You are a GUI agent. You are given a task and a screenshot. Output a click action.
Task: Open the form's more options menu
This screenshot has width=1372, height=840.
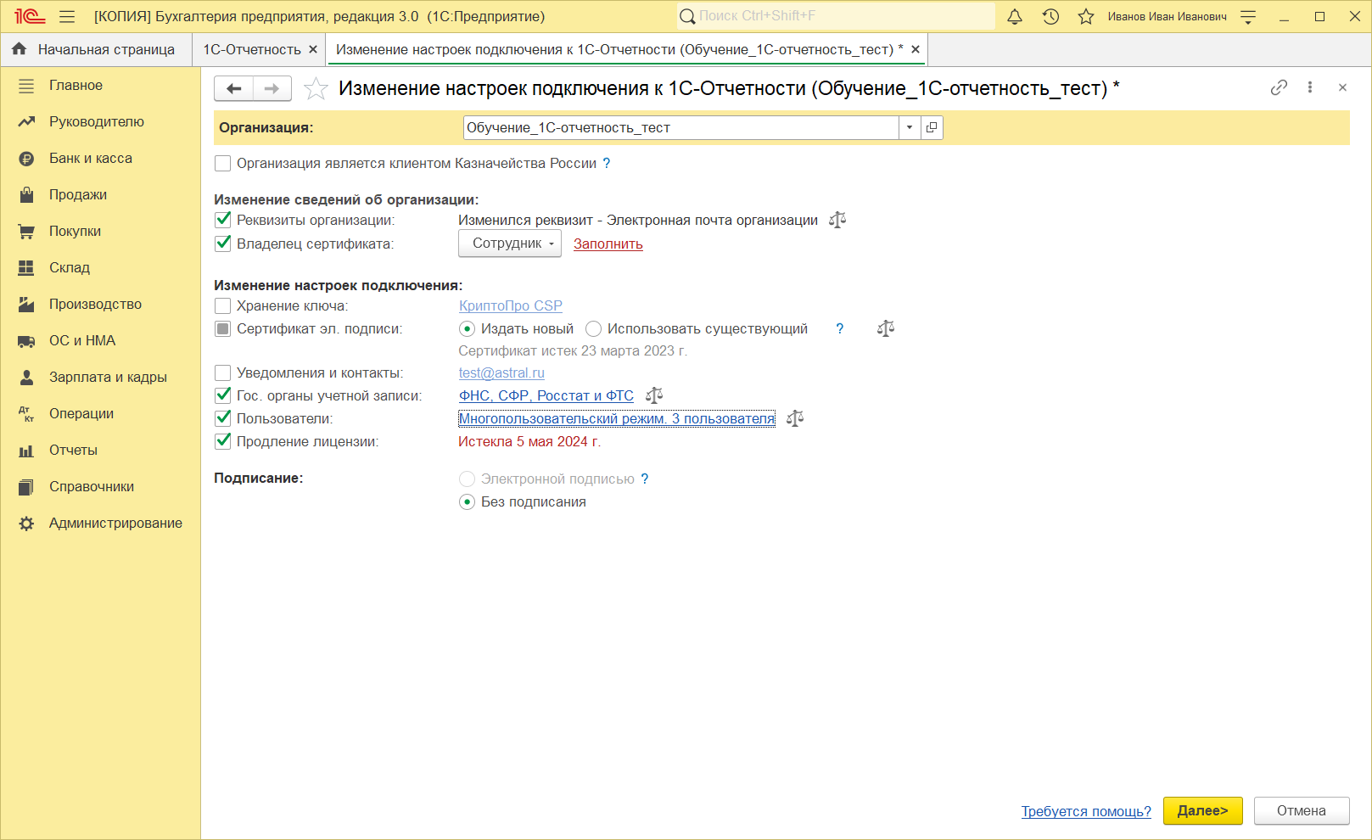[x=1310, y=87]
